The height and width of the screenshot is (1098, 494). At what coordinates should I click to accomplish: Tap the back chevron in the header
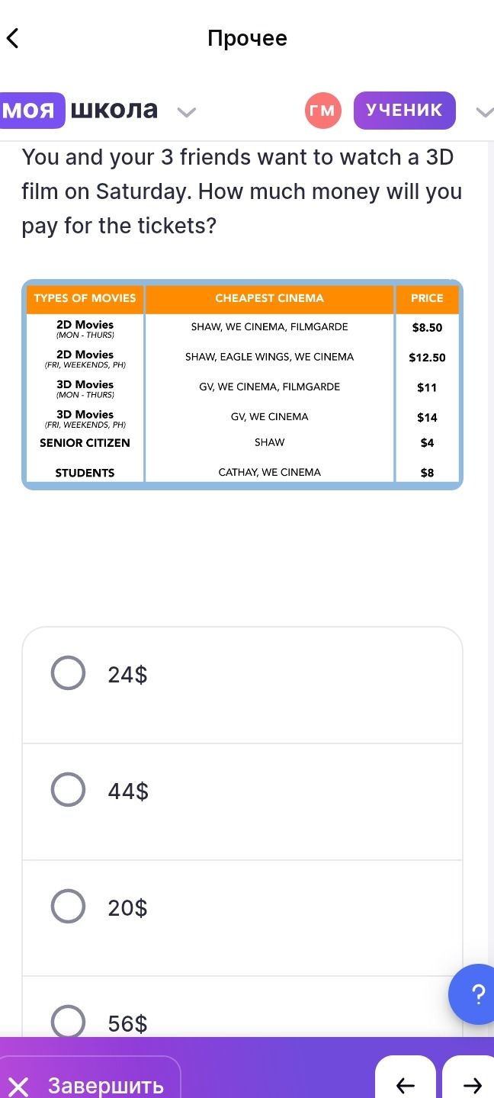click(x=12, y=38)
